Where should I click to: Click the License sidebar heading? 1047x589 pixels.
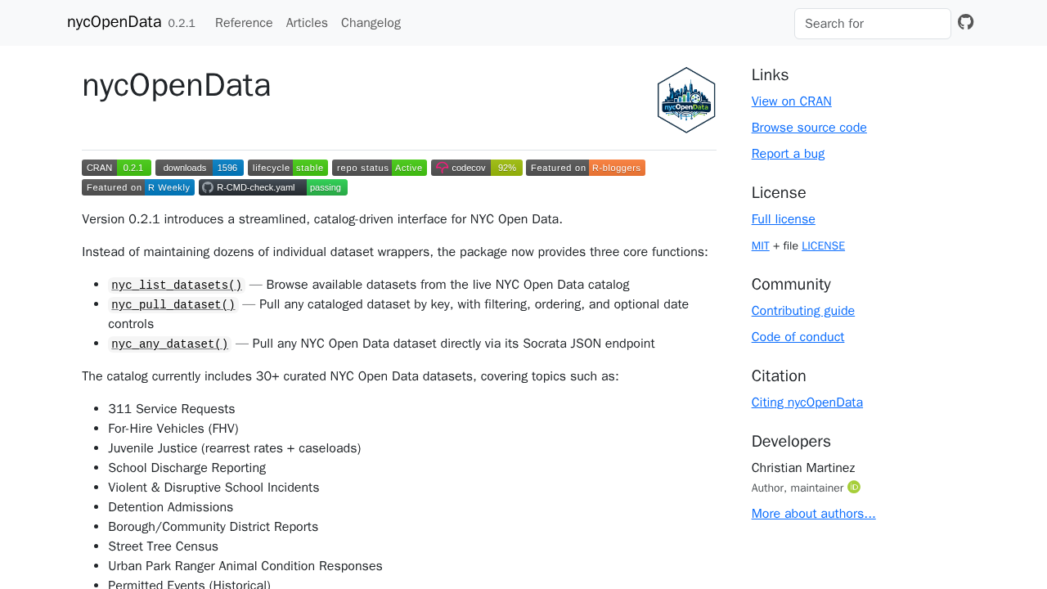pyautogui.click(x=779, y=193)
